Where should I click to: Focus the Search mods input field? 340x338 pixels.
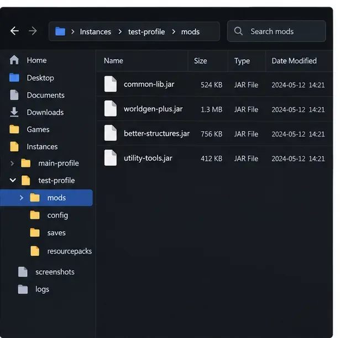click(276, 31)
